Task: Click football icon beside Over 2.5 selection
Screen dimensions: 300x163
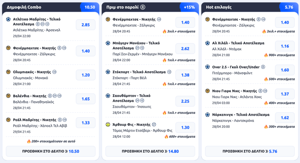Action: [x=207, y=67]
